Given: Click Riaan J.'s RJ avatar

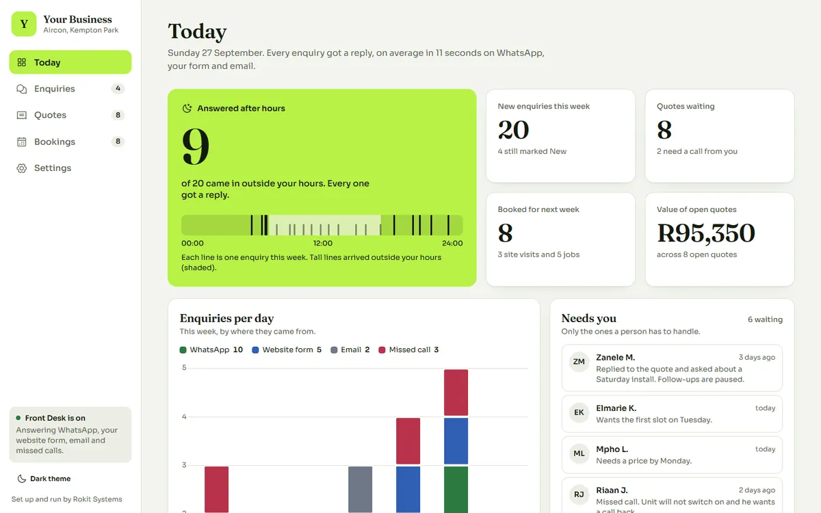Looking at the screenshot, I should point(579,495).
